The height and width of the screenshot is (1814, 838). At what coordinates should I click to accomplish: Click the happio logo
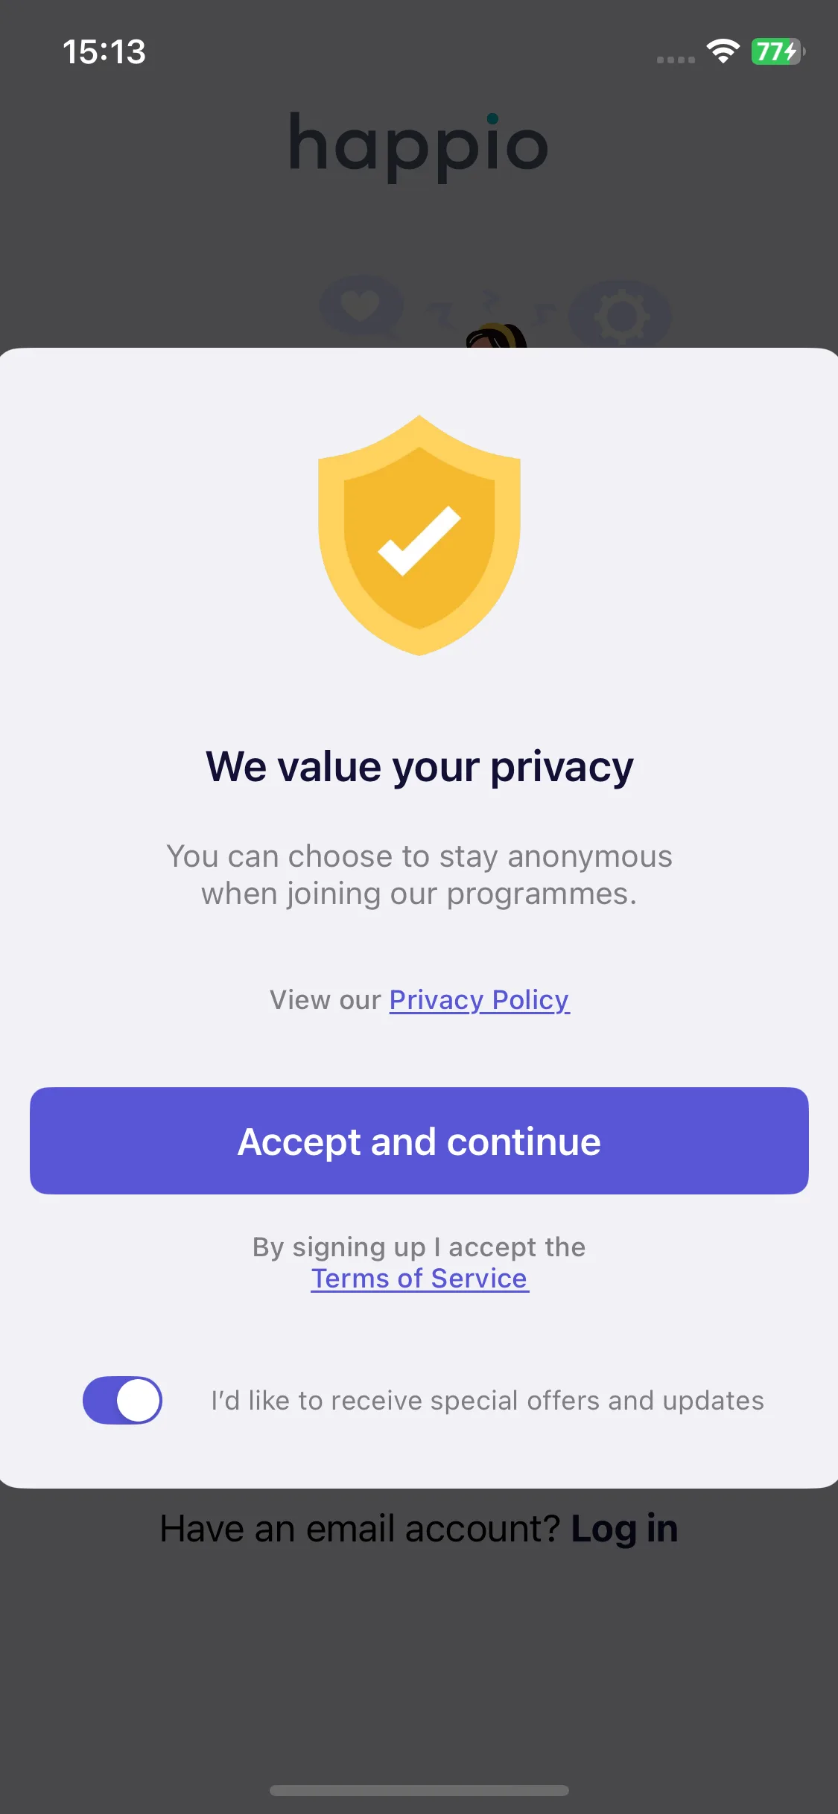(x=419, y=147)
